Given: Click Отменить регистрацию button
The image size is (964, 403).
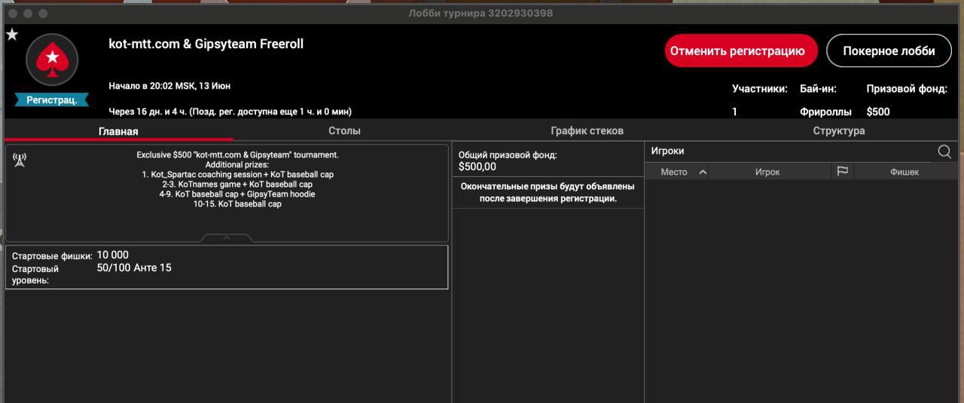Looking at the screenshot, I should (741, 51).
